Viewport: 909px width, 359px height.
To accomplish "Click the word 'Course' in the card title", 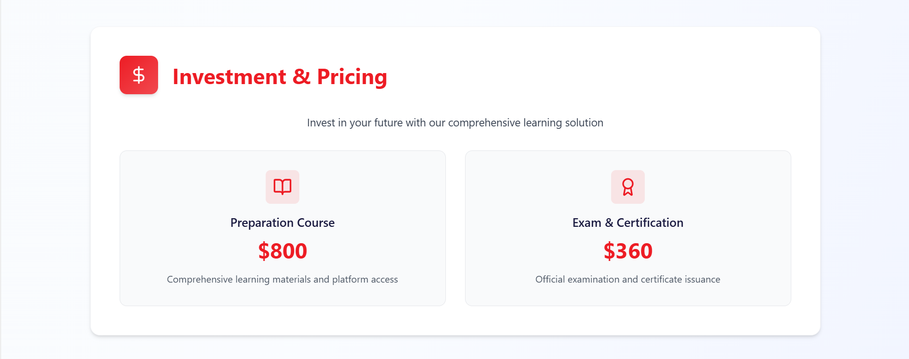I will pos(316,223).
